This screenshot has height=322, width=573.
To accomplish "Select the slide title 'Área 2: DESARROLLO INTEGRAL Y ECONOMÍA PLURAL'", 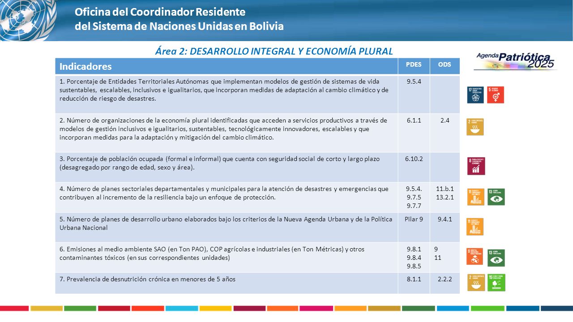I will click(x=274, y=51).
